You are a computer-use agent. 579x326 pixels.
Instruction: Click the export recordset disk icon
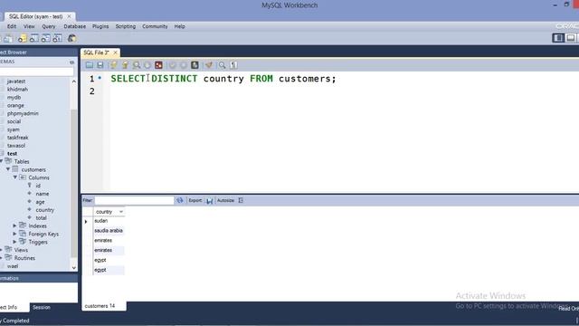209,201
